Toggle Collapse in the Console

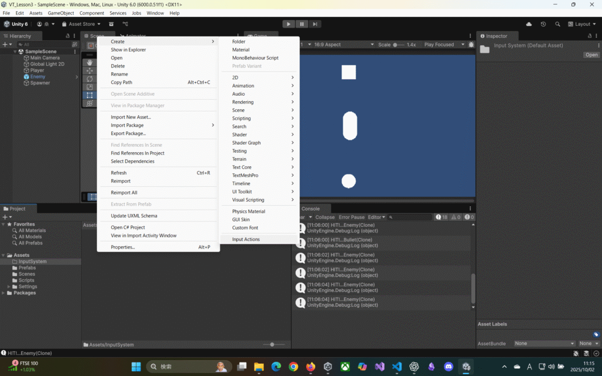pyautogui.click(x=325, y=217)
